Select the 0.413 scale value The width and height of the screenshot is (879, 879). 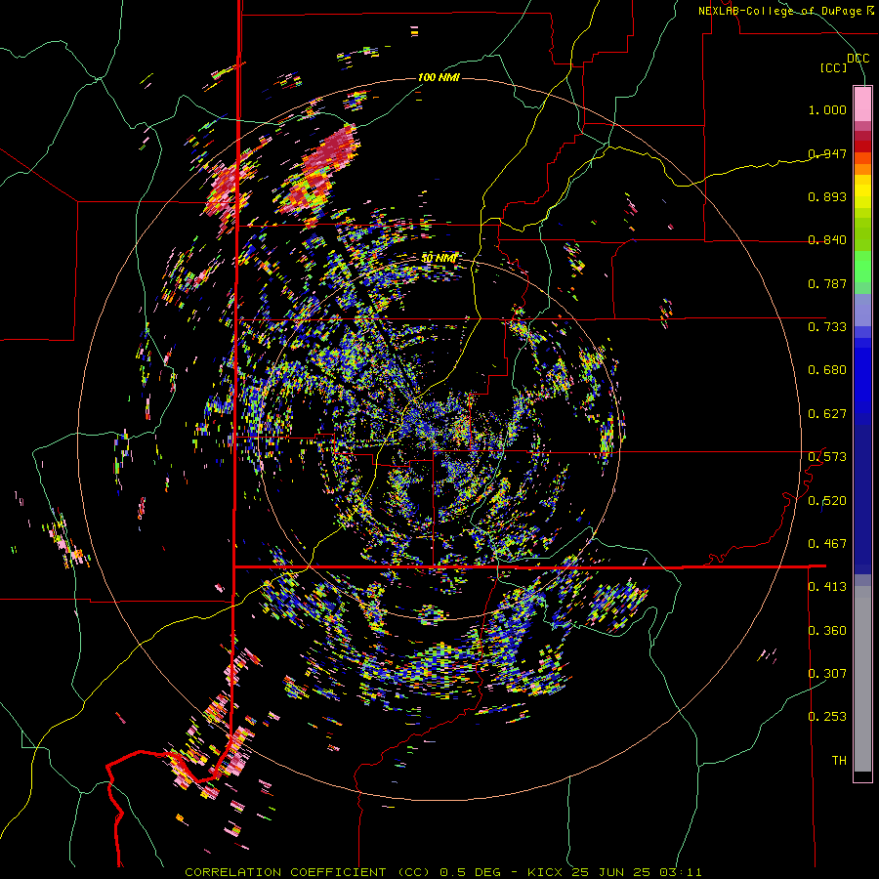pyautogui.click(x=827, y=587)
